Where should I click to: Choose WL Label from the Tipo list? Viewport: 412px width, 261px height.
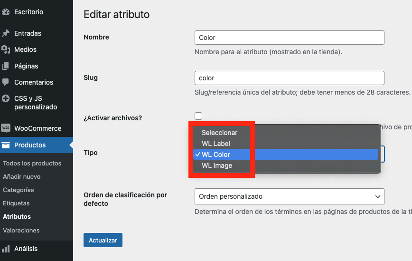click(x=215, y=144)
